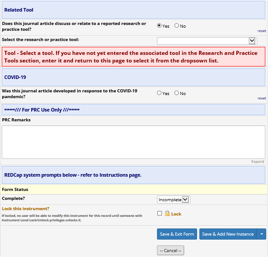Screen dimensions: 268x257
Task: Select Yes for related research tool
Action: click(160, 26)
